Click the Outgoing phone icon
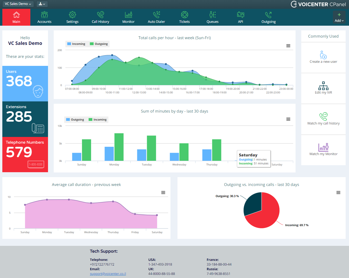 coord(268,15)
